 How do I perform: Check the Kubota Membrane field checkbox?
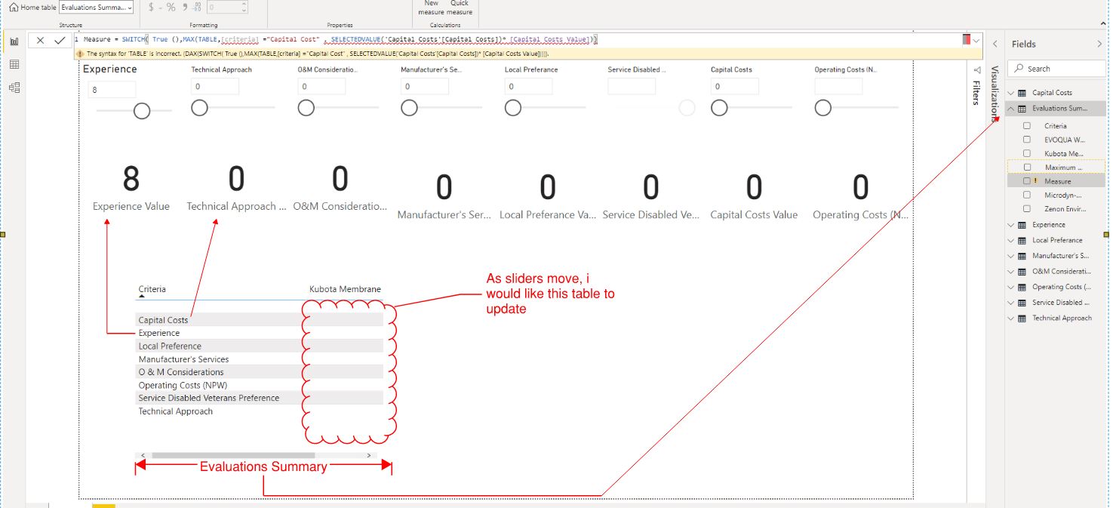pyautogui.click(x=1027, y=153)
